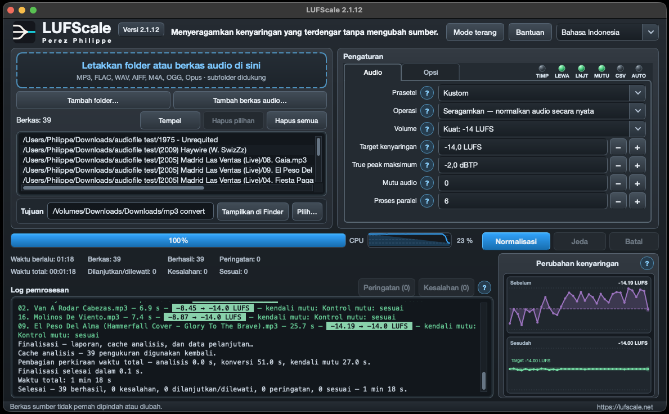The image size is (669, 414).
Task: Open the Bahasa Indonesia language dropdown
Action: pyautogui.click(x=608, y=33)
